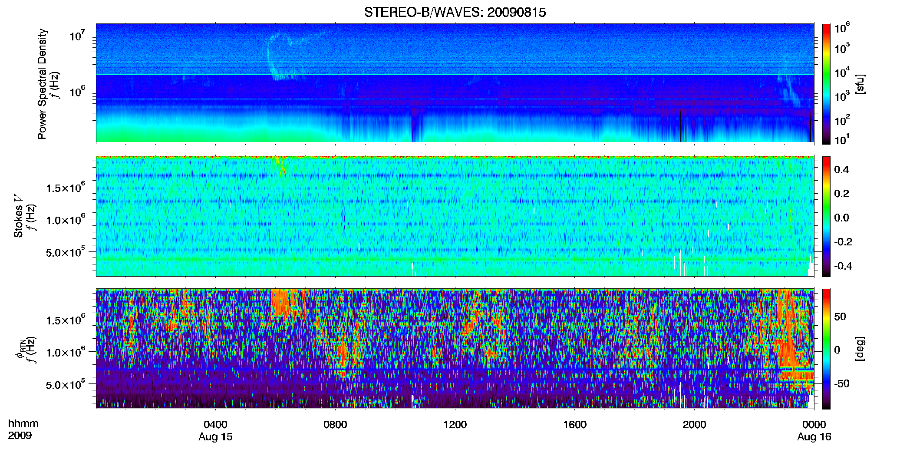Click the plot title STEREO-B/WAVES: 20090815
Image resolution: width=910 pixels, height=469 pixels.
[455, 13]
